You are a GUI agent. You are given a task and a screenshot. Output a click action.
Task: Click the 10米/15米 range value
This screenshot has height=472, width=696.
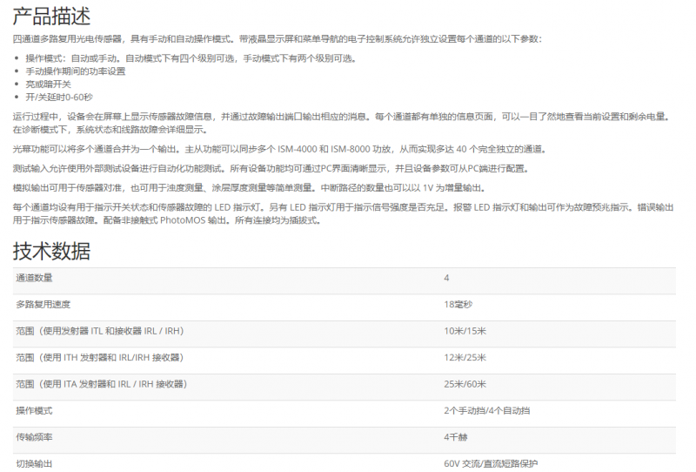coord(465,331)
